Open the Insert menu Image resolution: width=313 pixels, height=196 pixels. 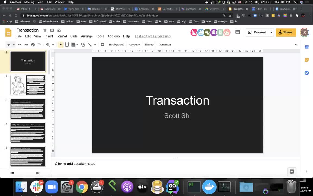point(49,36)
